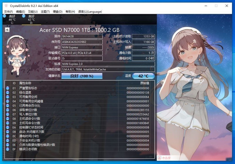The image size is (235, 164).
Task: Click the power on hours value 0 小时
Action: point(143,58)
